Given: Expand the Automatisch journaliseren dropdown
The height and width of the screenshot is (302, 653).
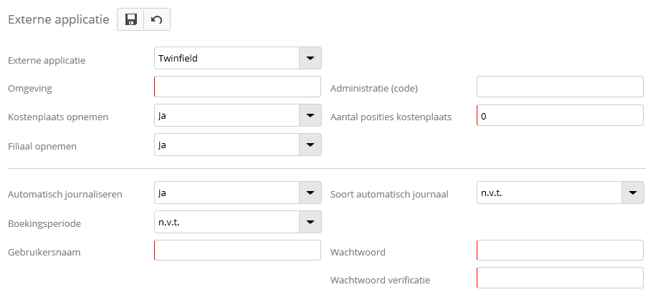Looking at the screenshot, I should coord(310,193).
